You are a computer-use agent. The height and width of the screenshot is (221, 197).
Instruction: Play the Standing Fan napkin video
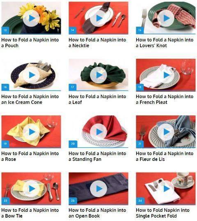(x=98, y=132)
